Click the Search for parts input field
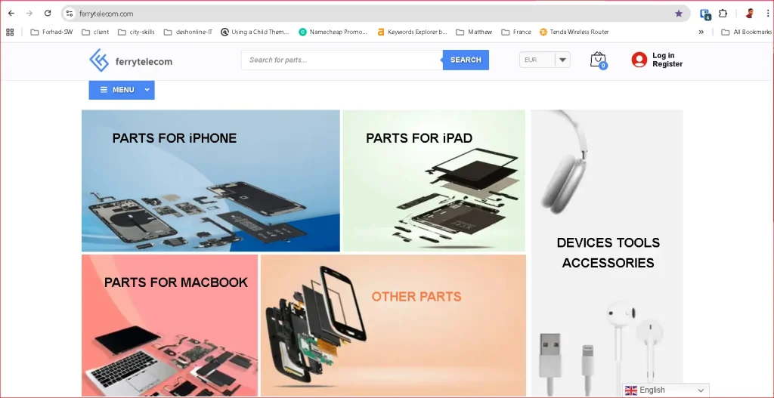 (x=342, y=60)
